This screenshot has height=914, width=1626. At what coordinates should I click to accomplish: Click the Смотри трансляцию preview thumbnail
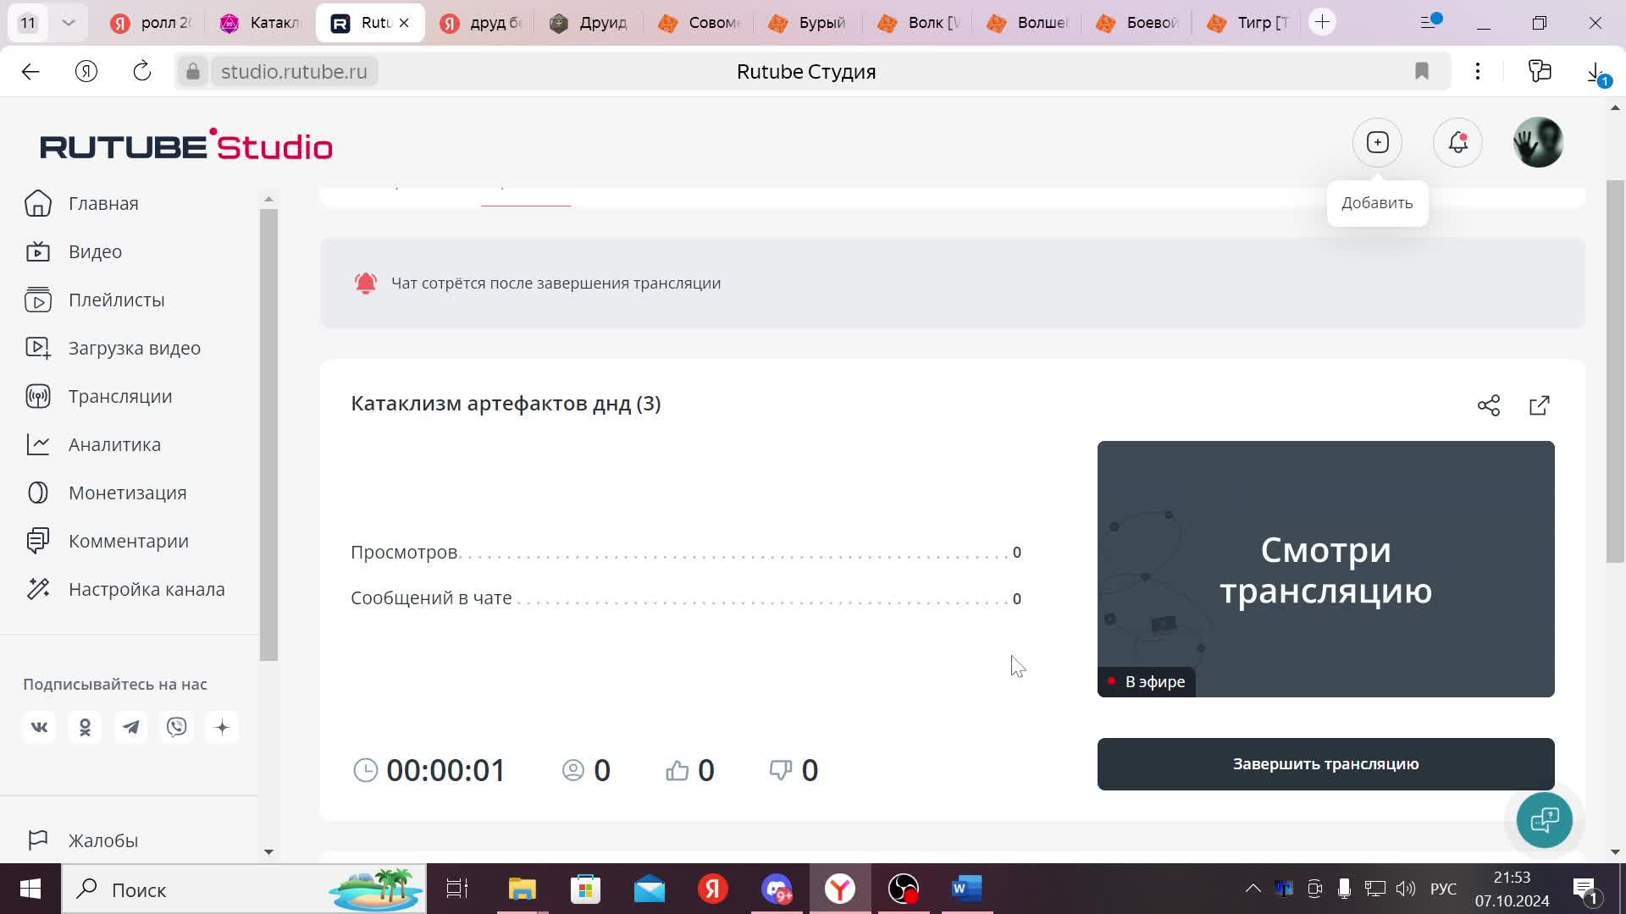(1325, 569)
